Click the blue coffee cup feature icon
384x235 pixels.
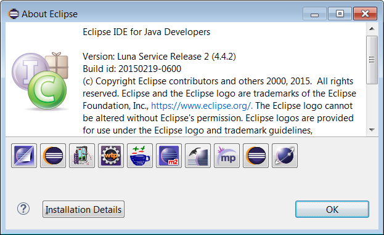click(140, 156)
